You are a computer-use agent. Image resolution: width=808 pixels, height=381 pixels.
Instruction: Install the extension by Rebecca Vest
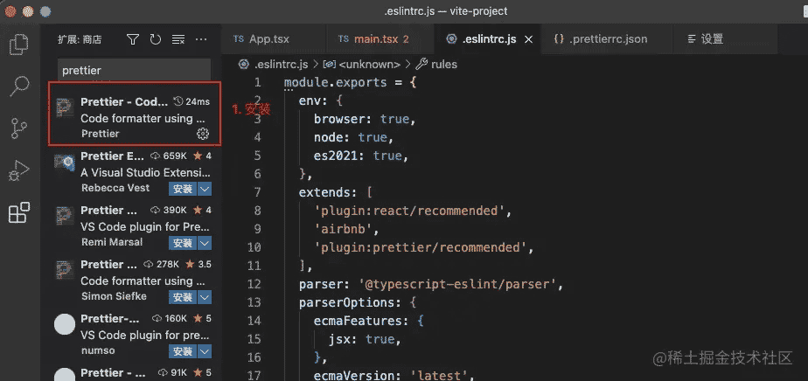[183, 189]
